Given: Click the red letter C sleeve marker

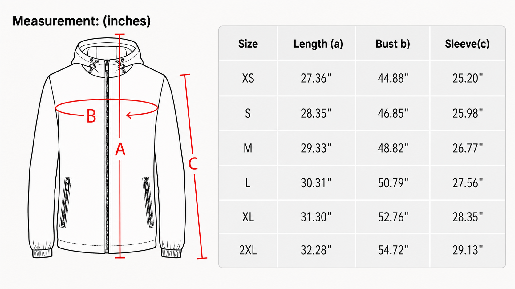Looking at the screenshot, I should (193, 163).
